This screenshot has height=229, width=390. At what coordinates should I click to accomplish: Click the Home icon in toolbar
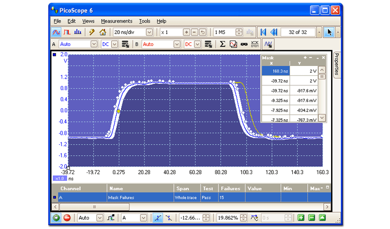pyautogui.click(x=102, y=32)
